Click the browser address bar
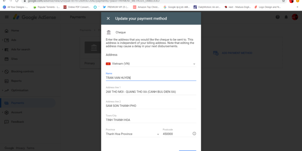The width and height of the screenshot is (302, 151). coord(154,1)
